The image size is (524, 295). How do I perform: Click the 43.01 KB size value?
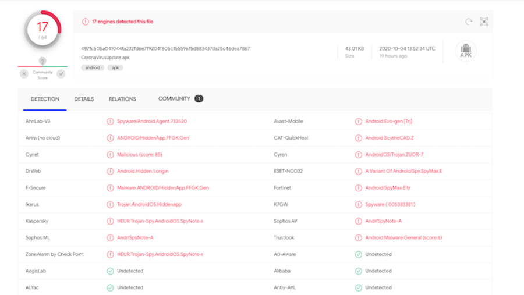(x=355, y=48)
